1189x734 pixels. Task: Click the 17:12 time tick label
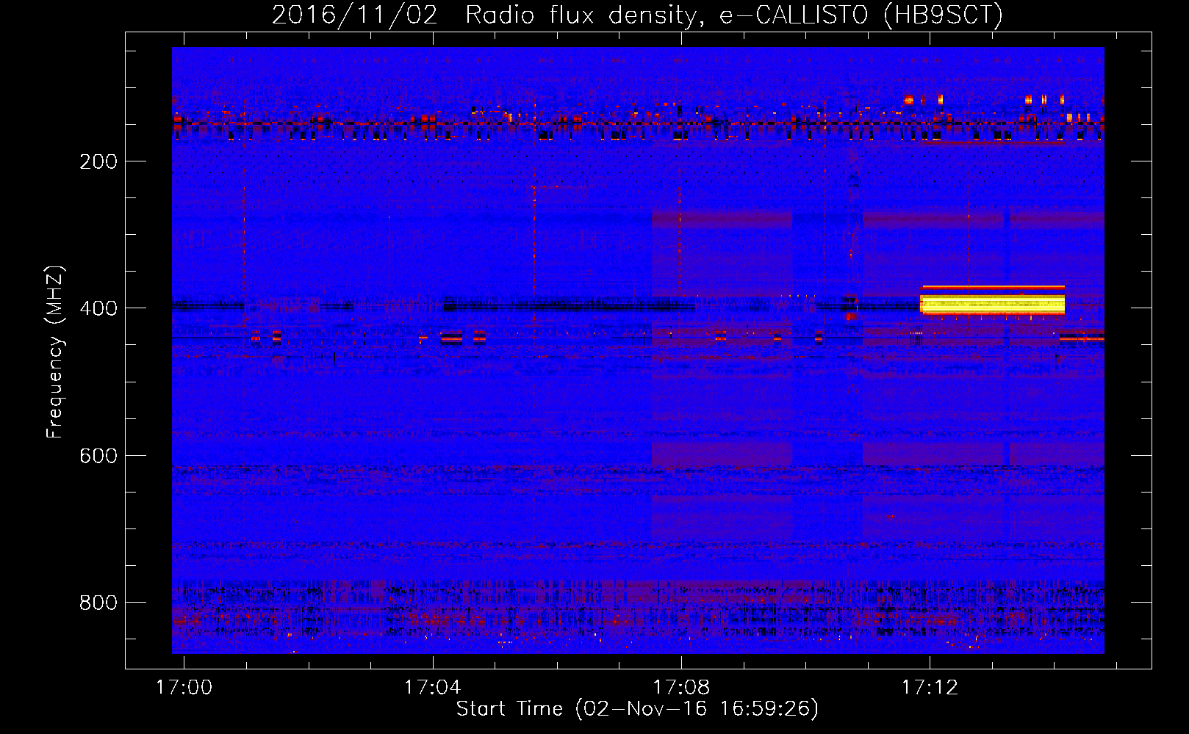click(x=930, y=687)
